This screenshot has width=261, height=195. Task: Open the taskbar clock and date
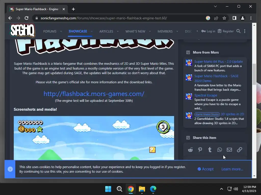coord(249,189)
